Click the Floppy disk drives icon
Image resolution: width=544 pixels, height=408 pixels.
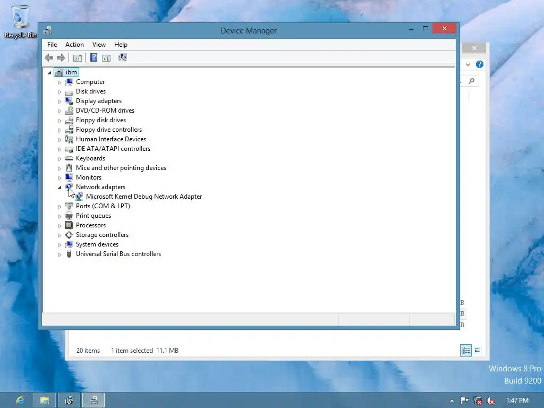[x=69, y=120]
